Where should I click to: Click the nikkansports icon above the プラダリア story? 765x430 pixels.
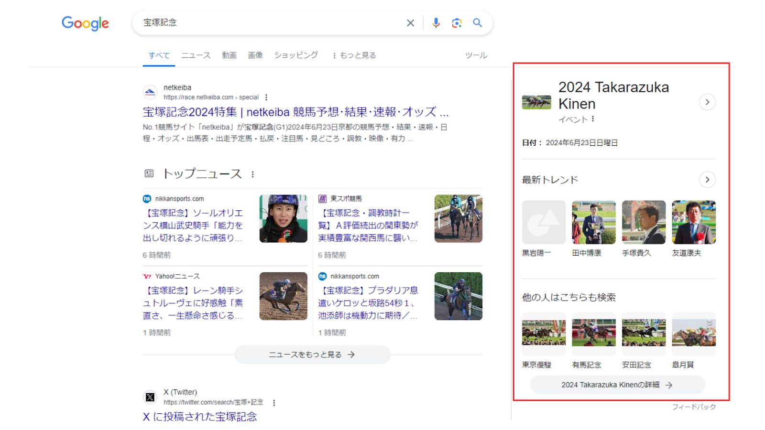[322, 277]
